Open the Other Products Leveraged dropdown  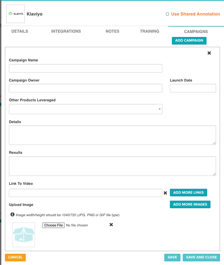pos(86,109)
